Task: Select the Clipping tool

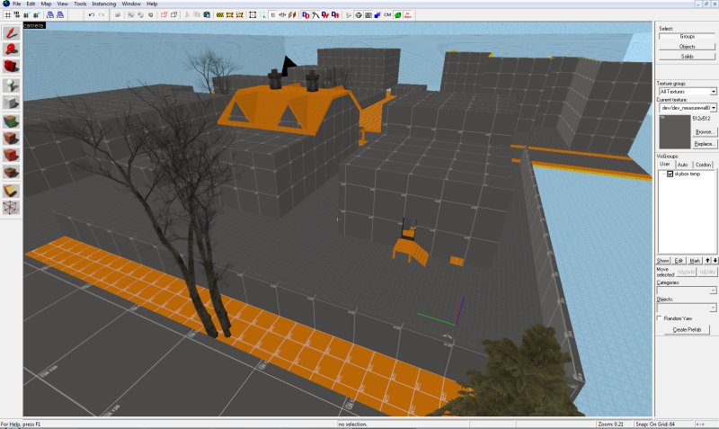Action: click(x=11, y=191)
